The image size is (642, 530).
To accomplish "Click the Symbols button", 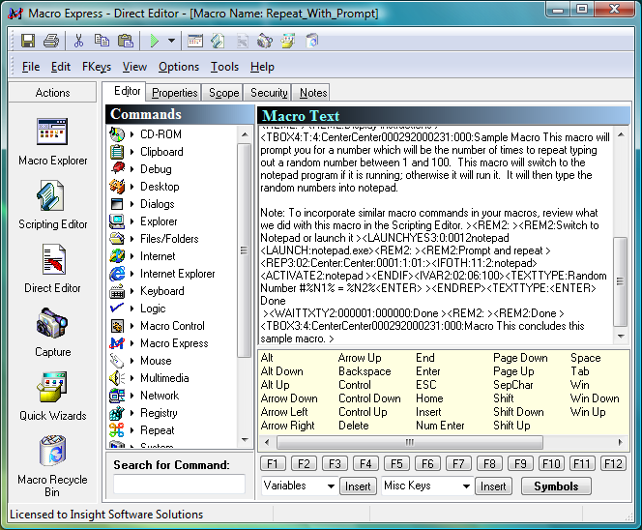I will pos(556,486).
